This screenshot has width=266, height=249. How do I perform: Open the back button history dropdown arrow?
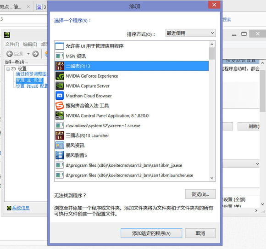tap(28, 54)
